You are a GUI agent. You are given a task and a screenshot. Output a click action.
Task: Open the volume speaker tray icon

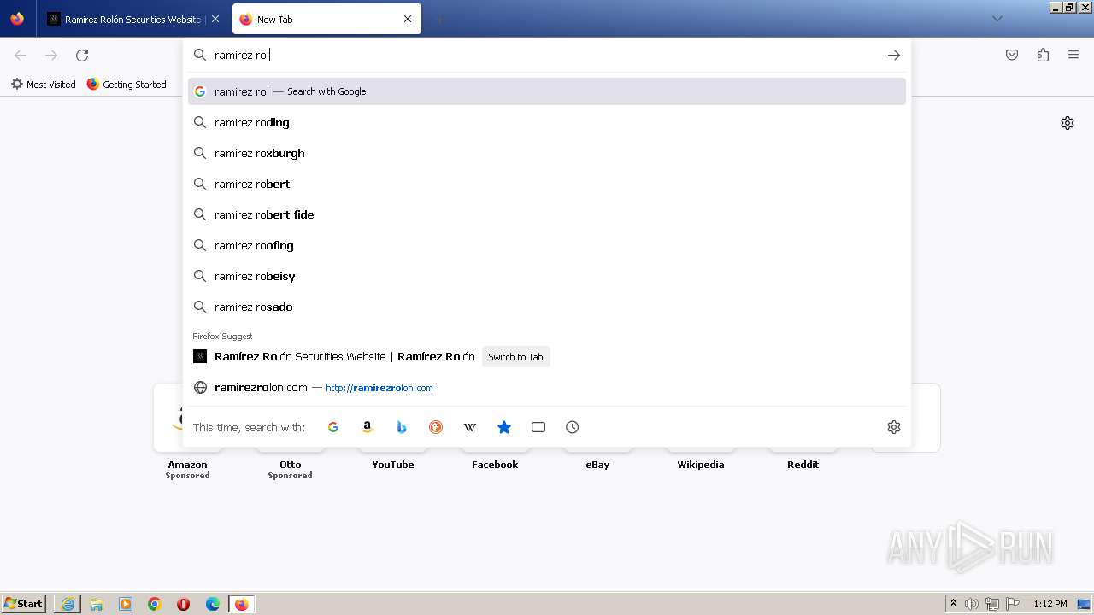972,604
